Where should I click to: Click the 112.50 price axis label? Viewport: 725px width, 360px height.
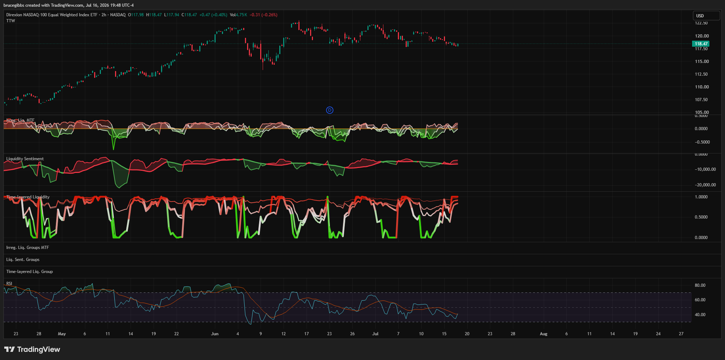[702, 74]
